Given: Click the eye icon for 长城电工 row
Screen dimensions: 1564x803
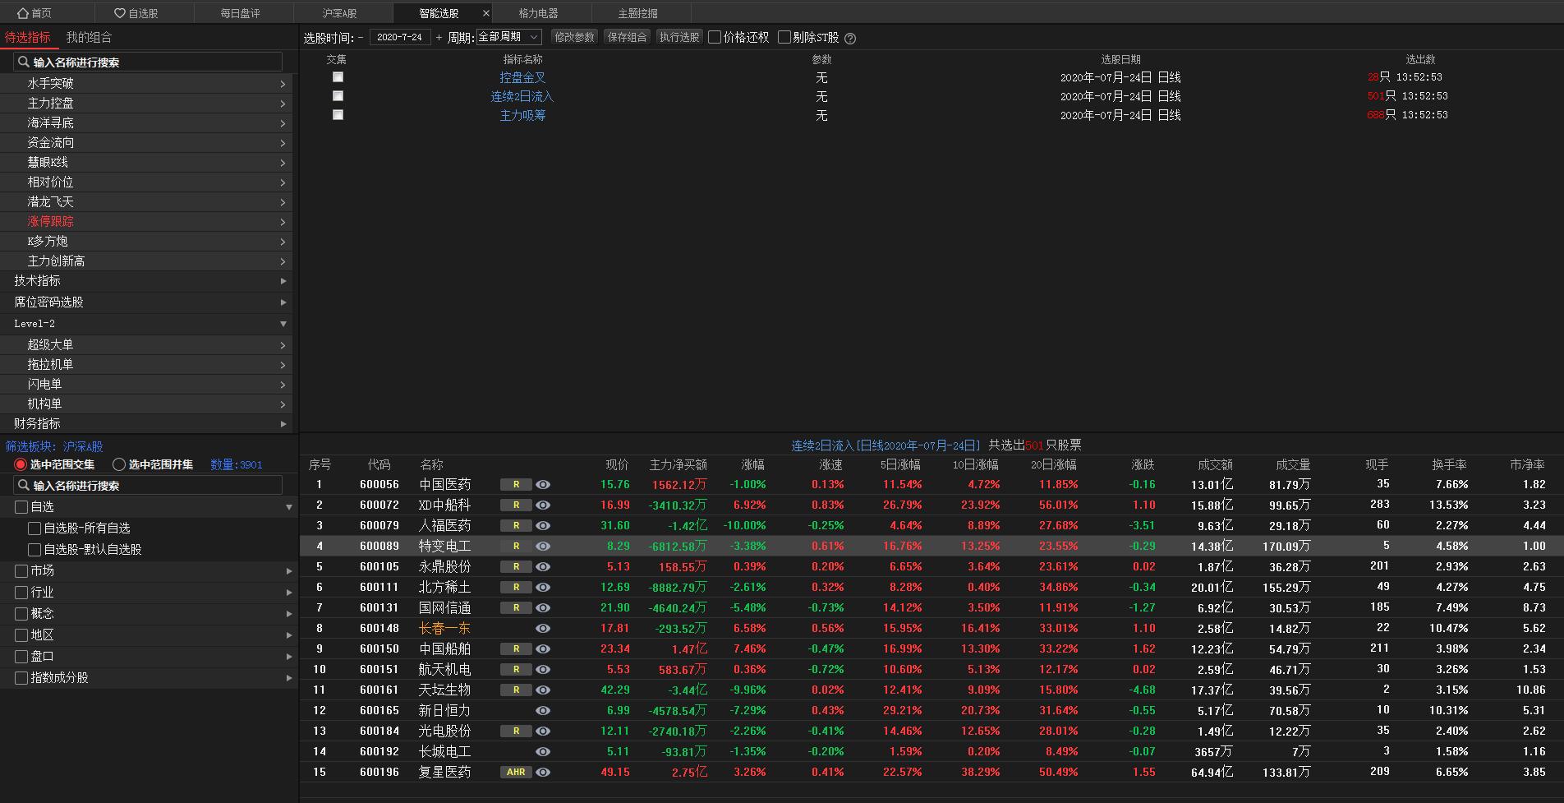Looking at the screenshot, I should click(543, 752).
